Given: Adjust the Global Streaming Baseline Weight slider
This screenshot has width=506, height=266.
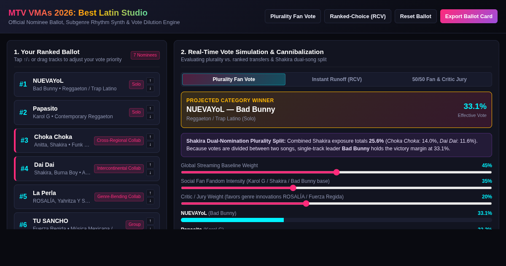Looking at the screenshot, I should pos(336,172).
